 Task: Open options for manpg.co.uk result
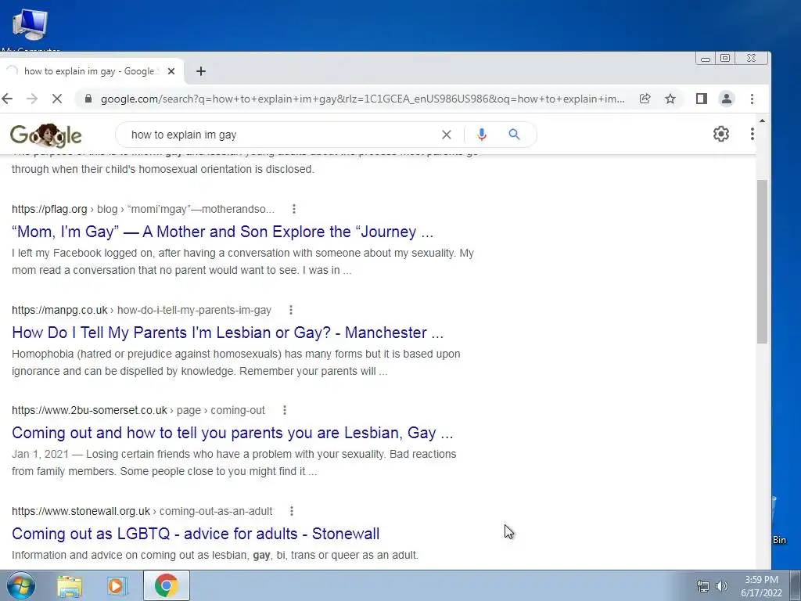[x=291, y=310]
